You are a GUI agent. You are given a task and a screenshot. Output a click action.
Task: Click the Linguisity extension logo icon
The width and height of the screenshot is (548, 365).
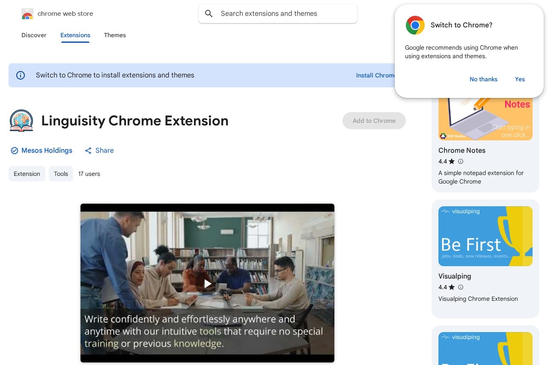pos(21,121)
